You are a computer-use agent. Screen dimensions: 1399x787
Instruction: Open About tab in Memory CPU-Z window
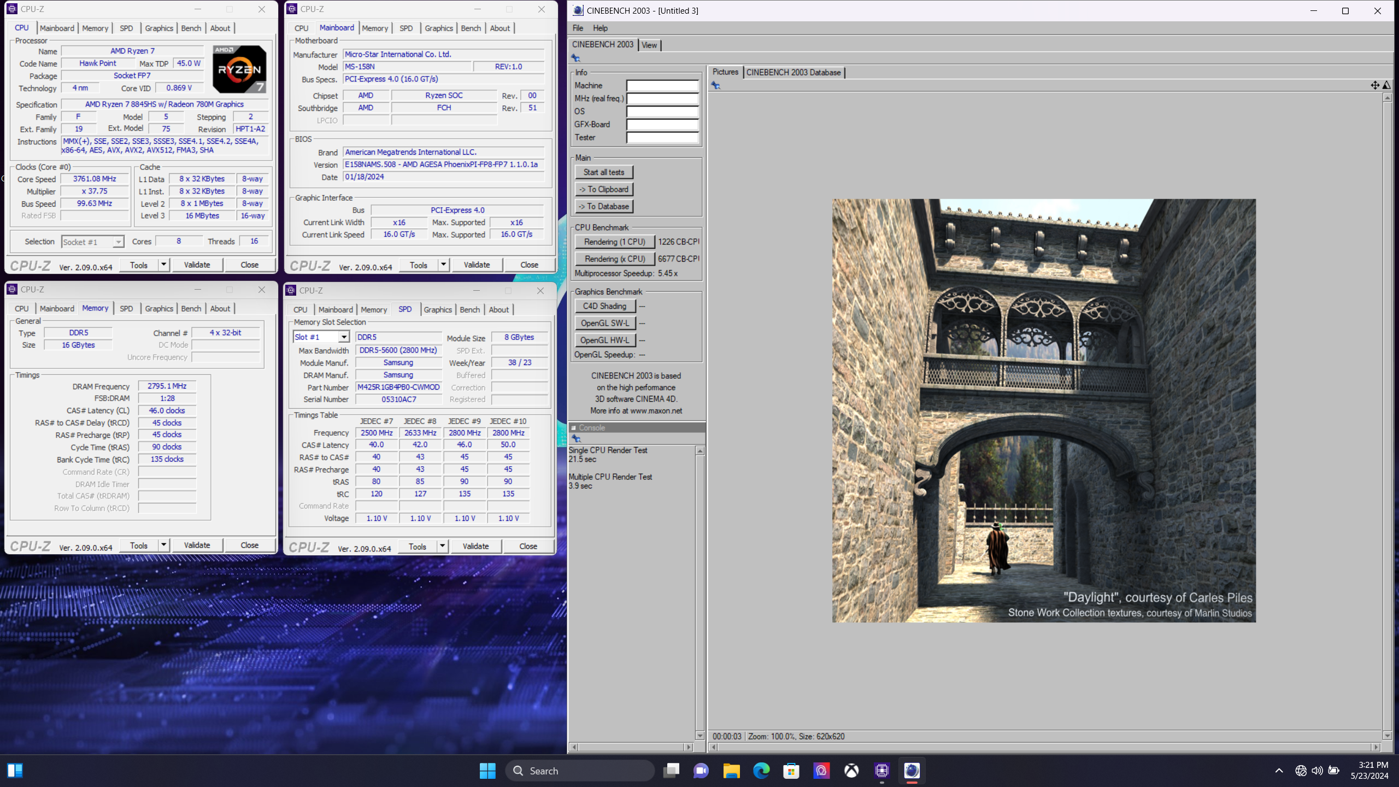click(x=220, y=308)
